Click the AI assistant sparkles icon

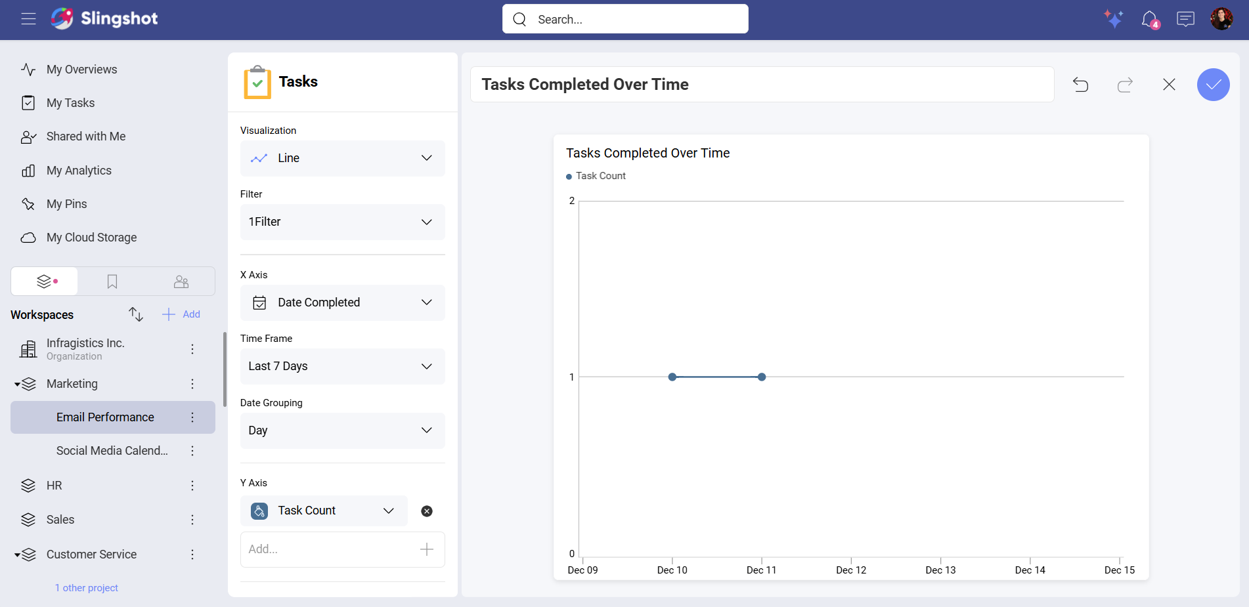(1113, 19)
